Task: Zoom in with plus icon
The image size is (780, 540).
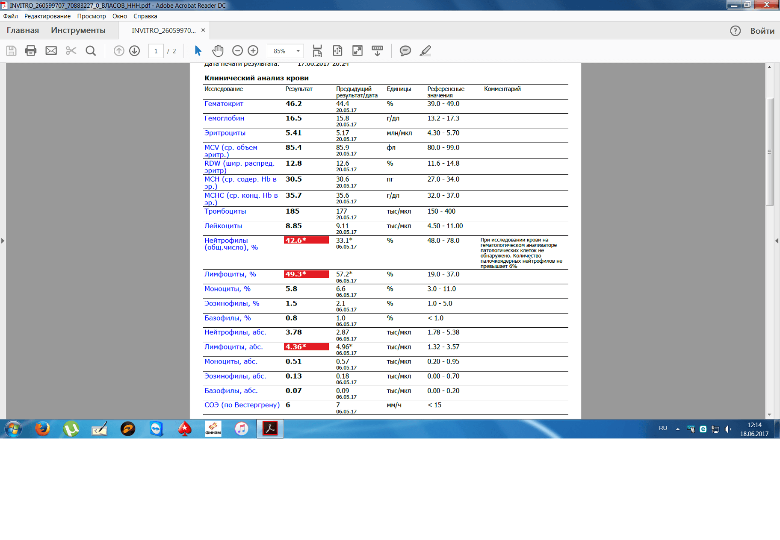Action: [253, 51]
